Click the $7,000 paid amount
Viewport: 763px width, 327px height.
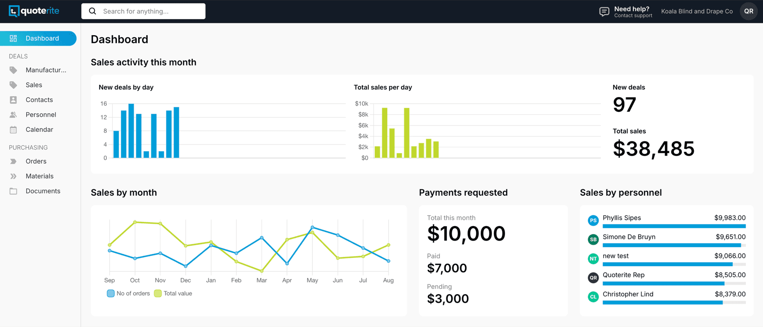point(447,268)
